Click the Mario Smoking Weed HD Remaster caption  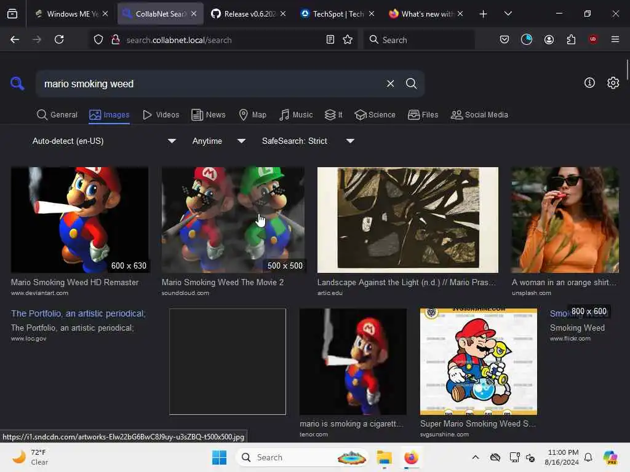74,282
